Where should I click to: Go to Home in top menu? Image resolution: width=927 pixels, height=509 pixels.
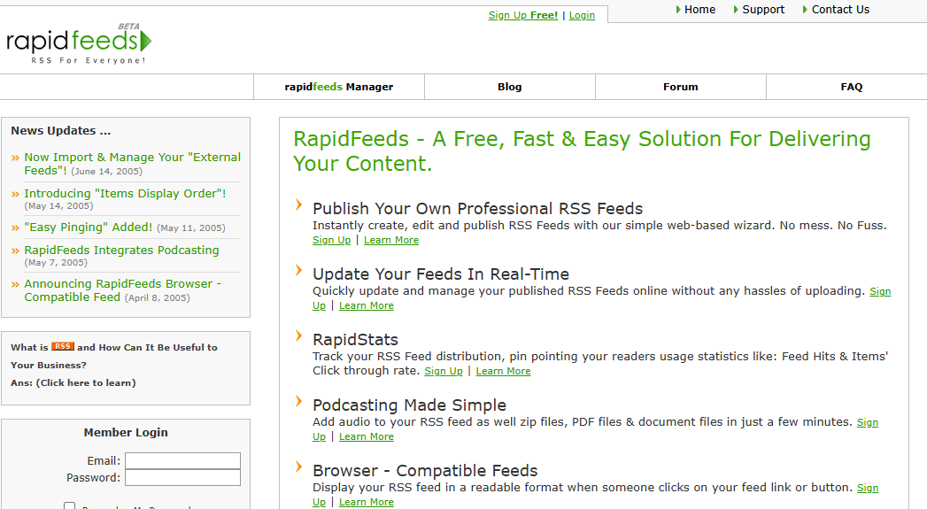coord(700,10)
